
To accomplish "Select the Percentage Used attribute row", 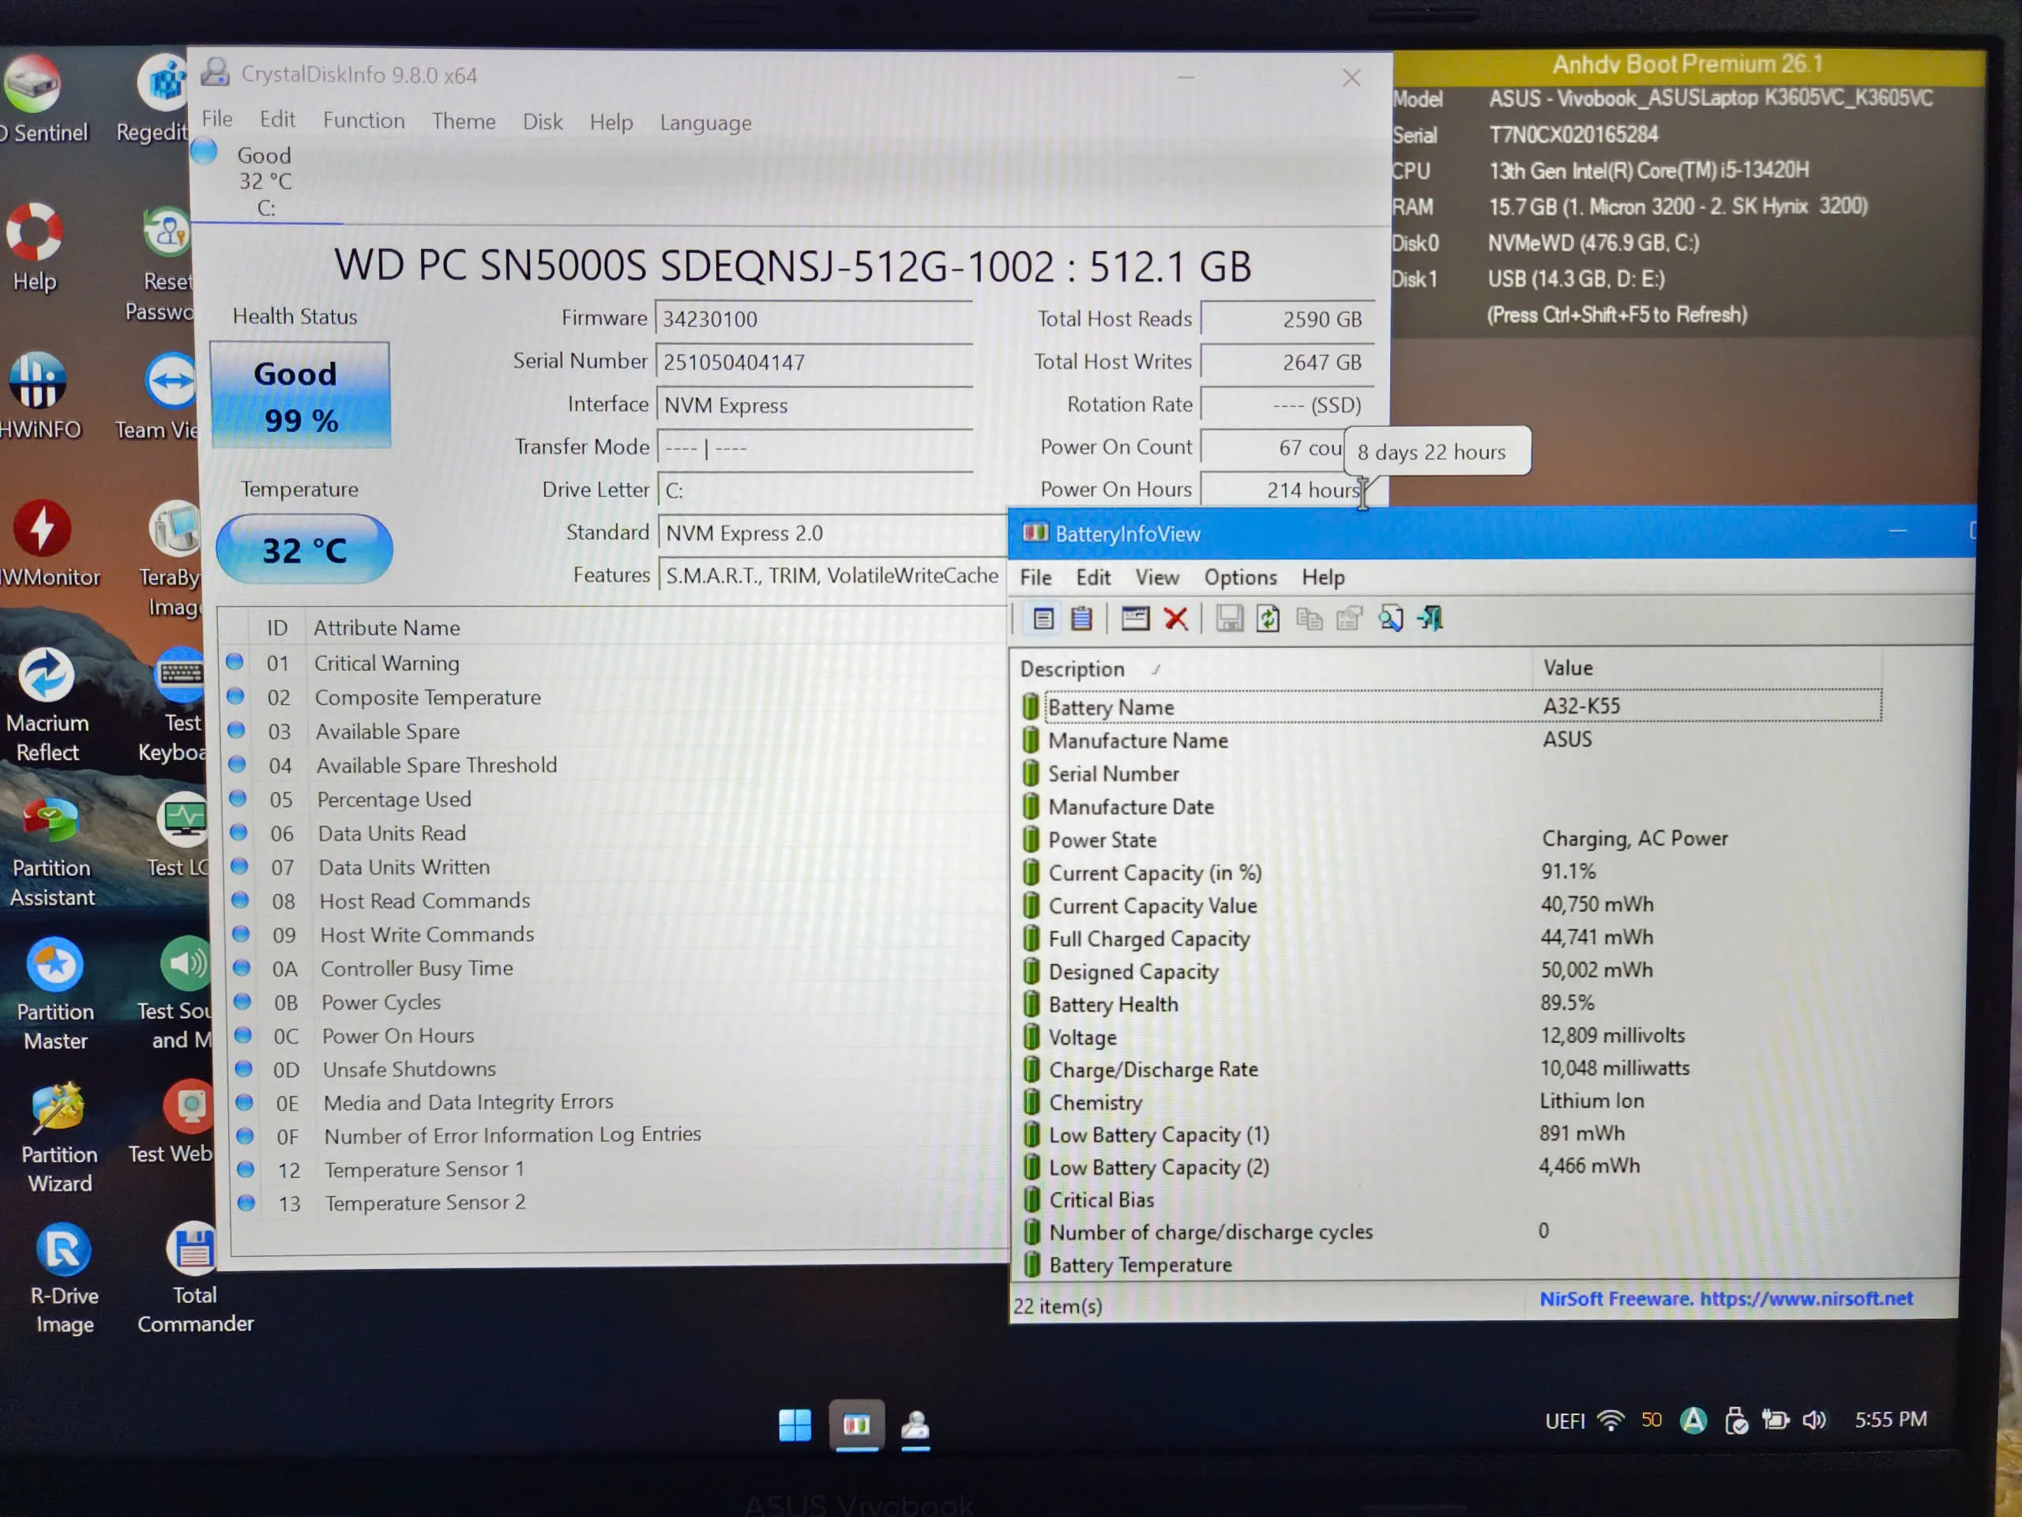I will [x=616, y=800].
